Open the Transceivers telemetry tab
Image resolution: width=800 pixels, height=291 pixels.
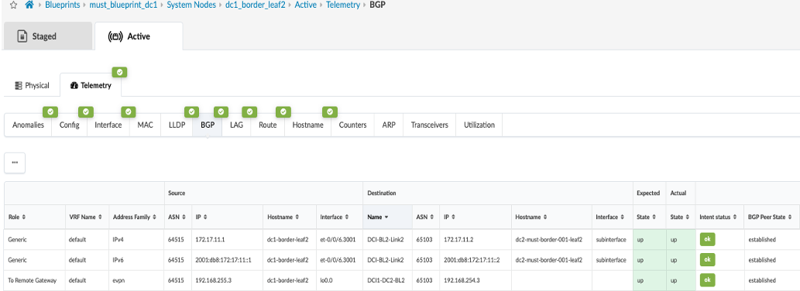[x=429, y=125]
